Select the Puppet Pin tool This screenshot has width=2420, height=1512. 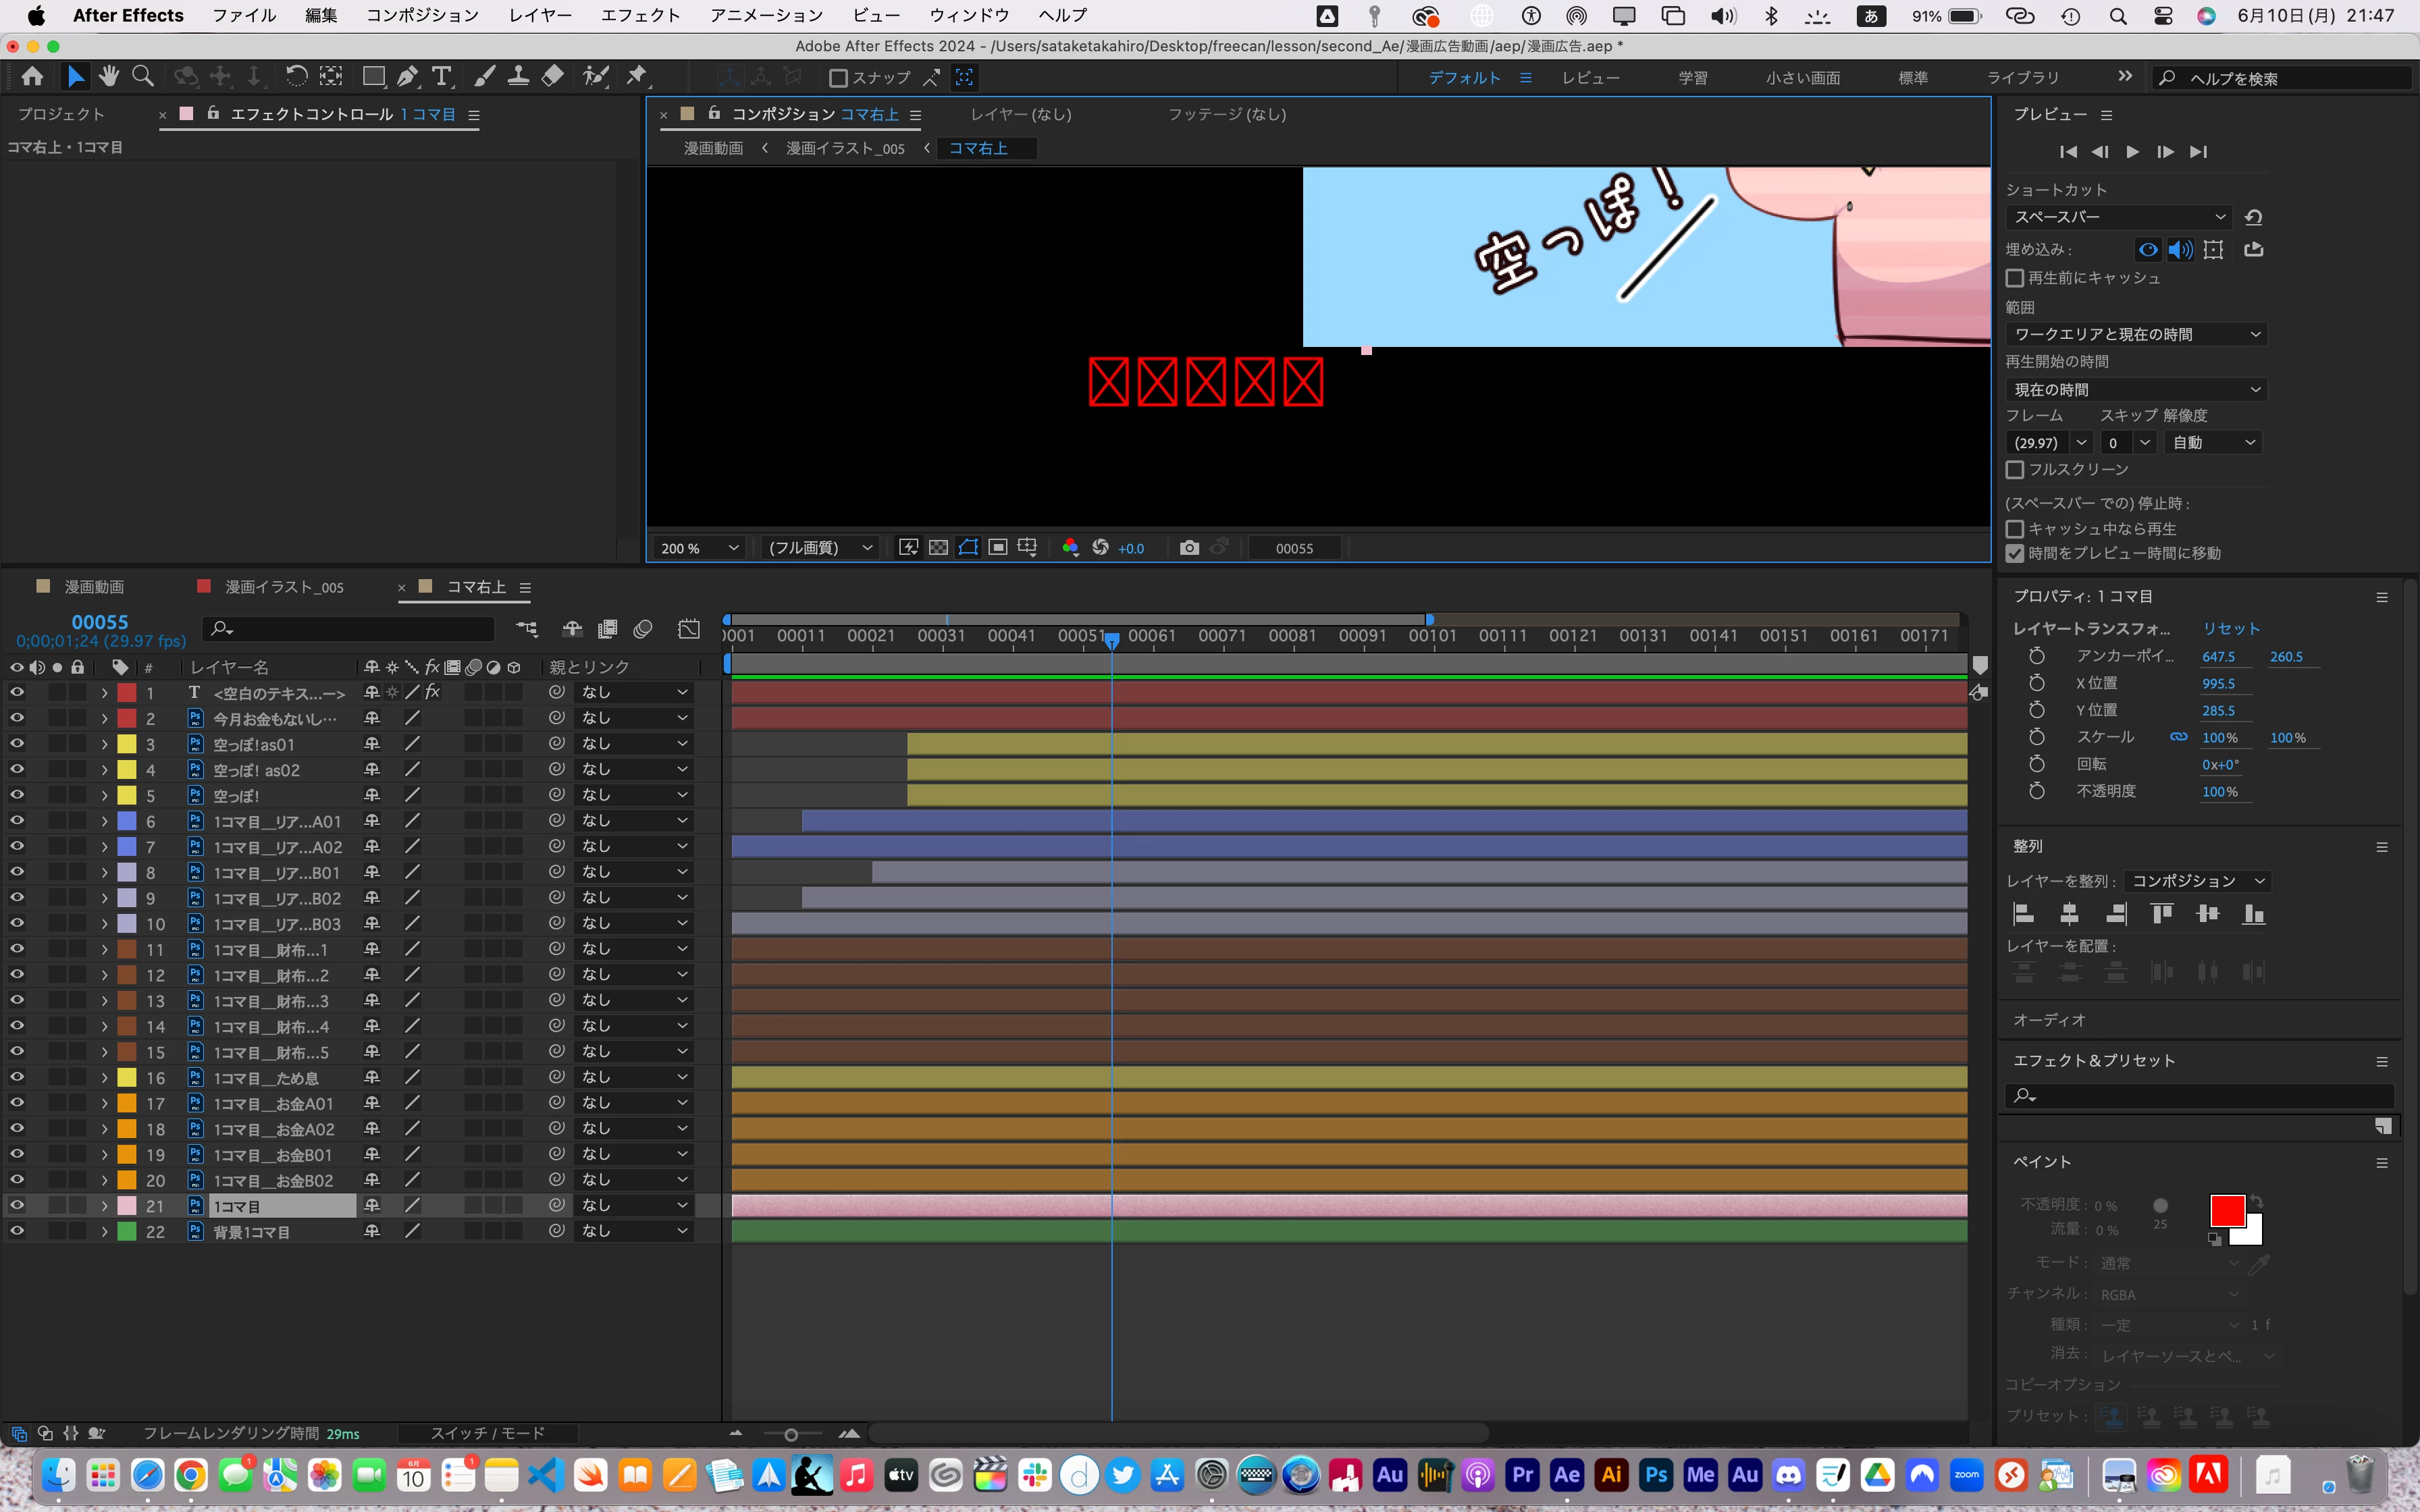[x=637, y=76]
